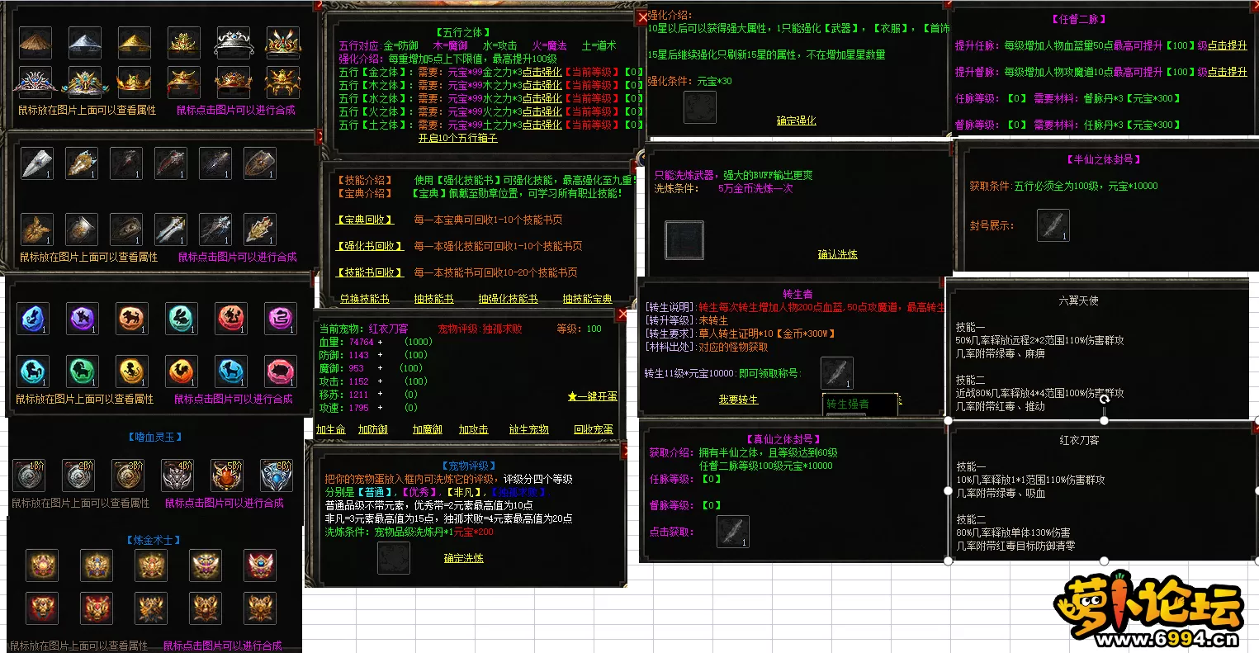This screenshot has height=653, width=1259.
Task: Click the cyan horse zodiac gem
Action: (x=33, y=371)
